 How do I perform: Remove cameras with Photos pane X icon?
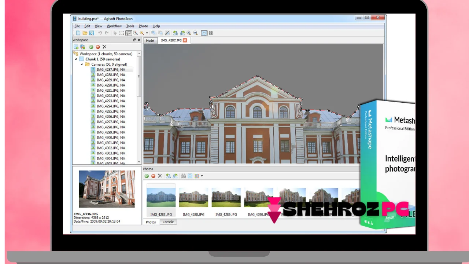coord(160,176)
